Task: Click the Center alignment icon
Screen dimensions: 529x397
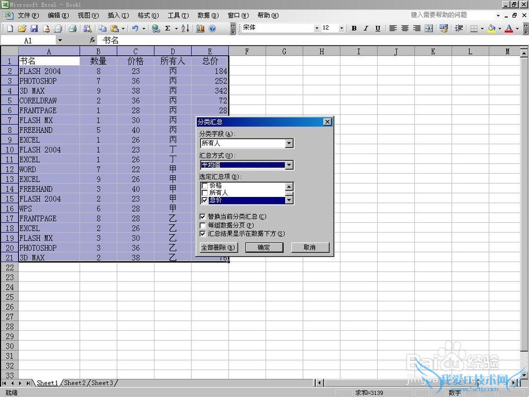Action: click(405, 29)
